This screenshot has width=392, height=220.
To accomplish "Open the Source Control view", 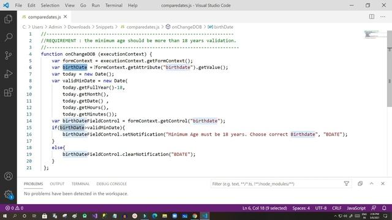I will click(8, 56).
